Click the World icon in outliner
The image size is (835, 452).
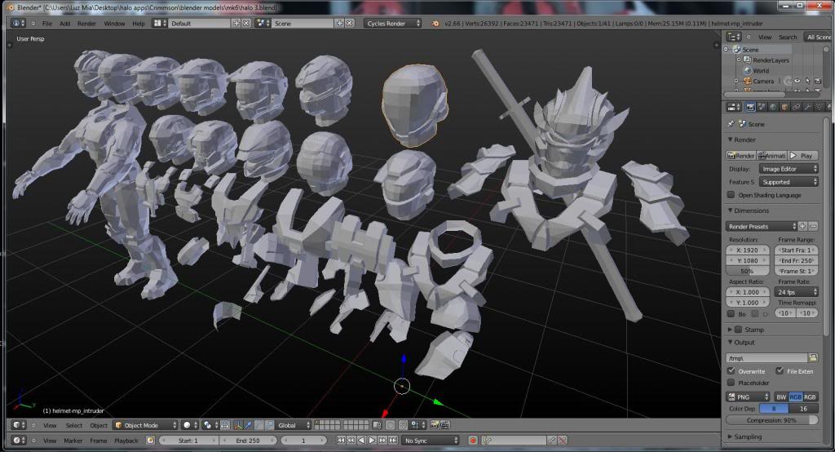(x=746, y=70)
